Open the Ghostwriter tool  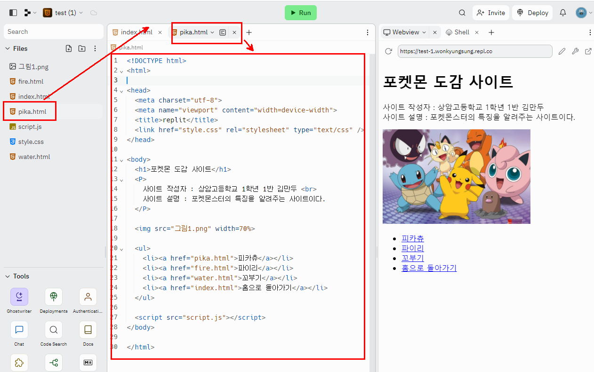click(19, 301)
